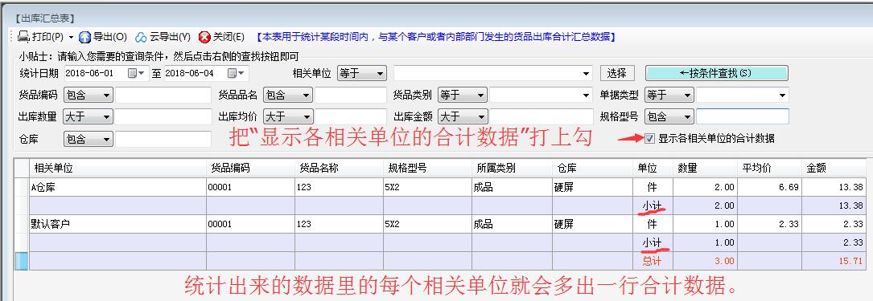Click the 按条件查找(S) search button
The width and height of the screenshot is (873, 301).
coord(717,73)
